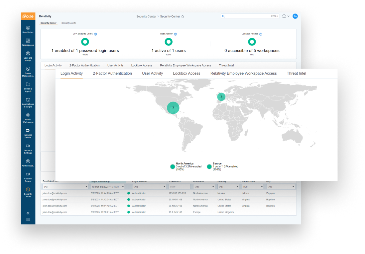Click the North America cluster marker
The height and width of the screenshot is (254, 365).
coord(173,108)
